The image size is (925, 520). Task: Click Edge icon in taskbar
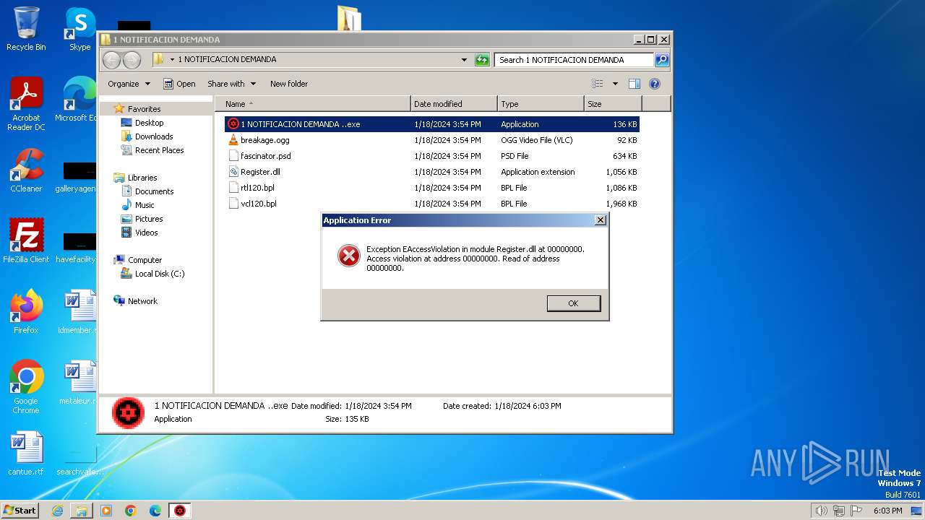[x=155, y=511]
